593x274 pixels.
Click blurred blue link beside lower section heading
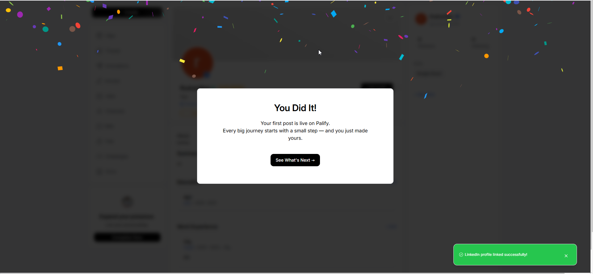(391, 227)
